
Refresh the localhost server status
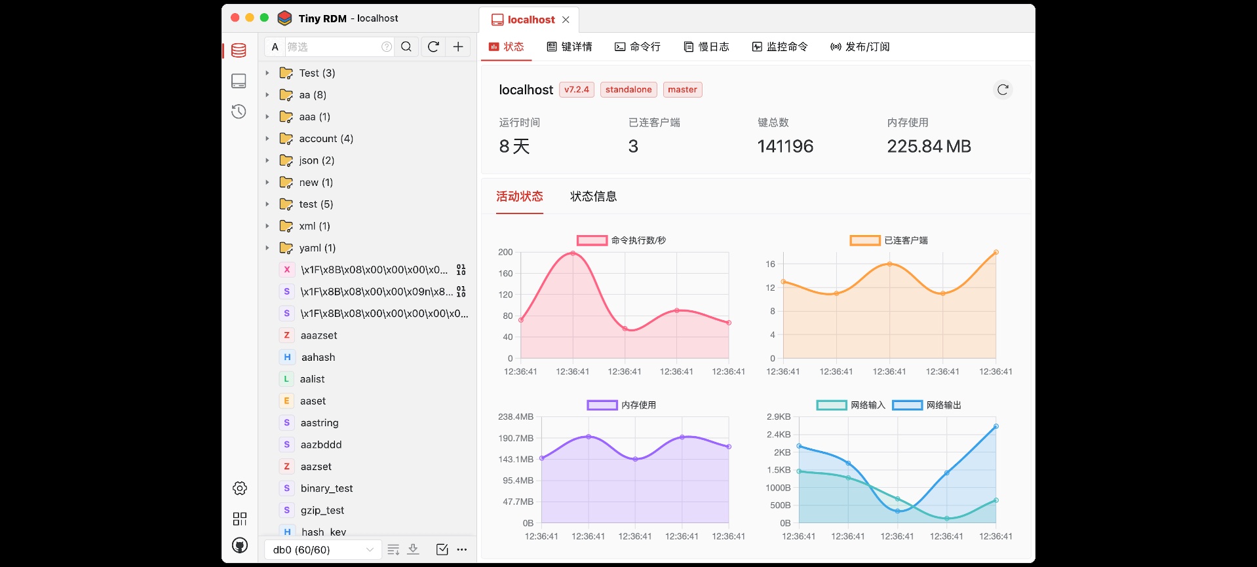pyautogui.click(x=1003, y=90)
